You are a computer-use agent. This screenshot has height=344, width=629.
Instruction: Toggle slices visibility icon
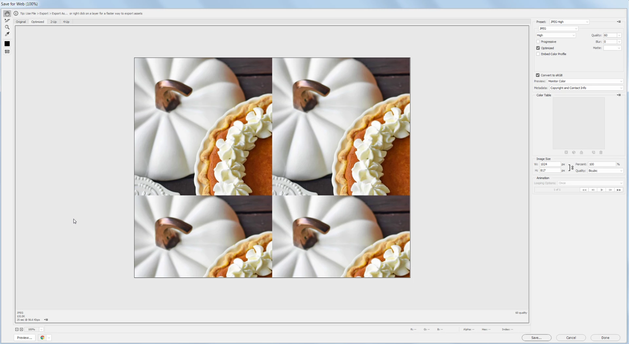[x=7, y=52]
